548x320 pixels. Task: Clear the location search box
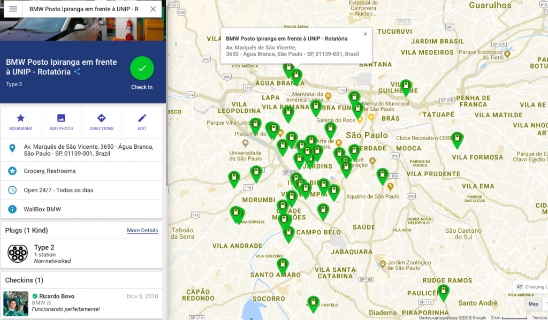coord(153,9)
